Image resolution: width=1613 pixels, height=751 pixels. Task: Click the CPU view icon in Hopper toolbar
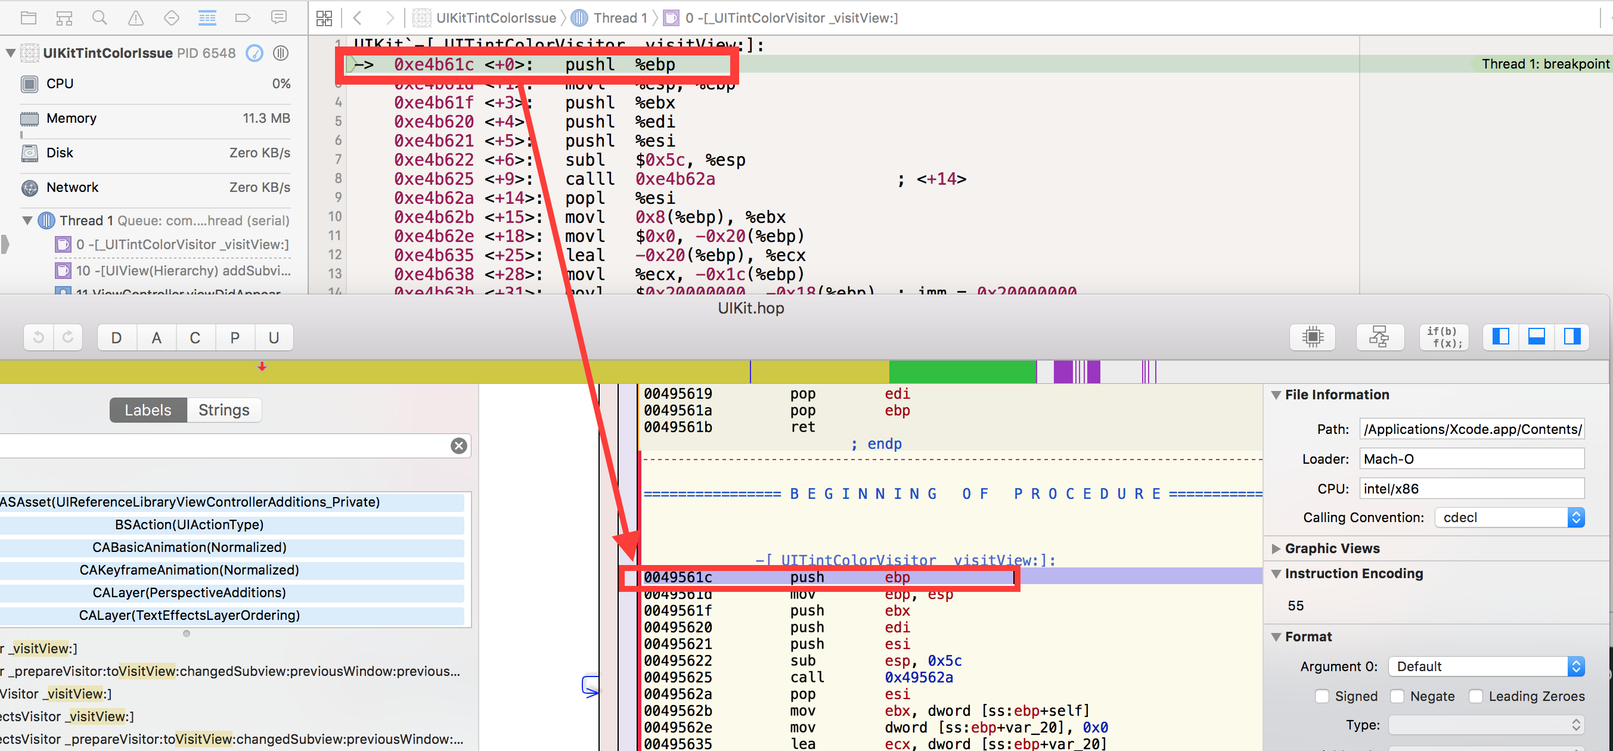(x=1313, y=337)
